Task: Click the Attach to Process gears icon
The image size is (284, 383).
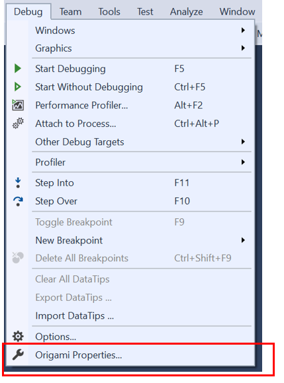Action: [18, 123]
